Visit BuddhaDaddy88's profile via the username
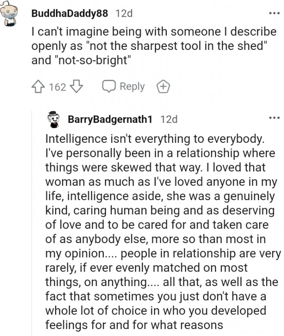The width and height of the screenshot is (284, 336). point(69,13)
